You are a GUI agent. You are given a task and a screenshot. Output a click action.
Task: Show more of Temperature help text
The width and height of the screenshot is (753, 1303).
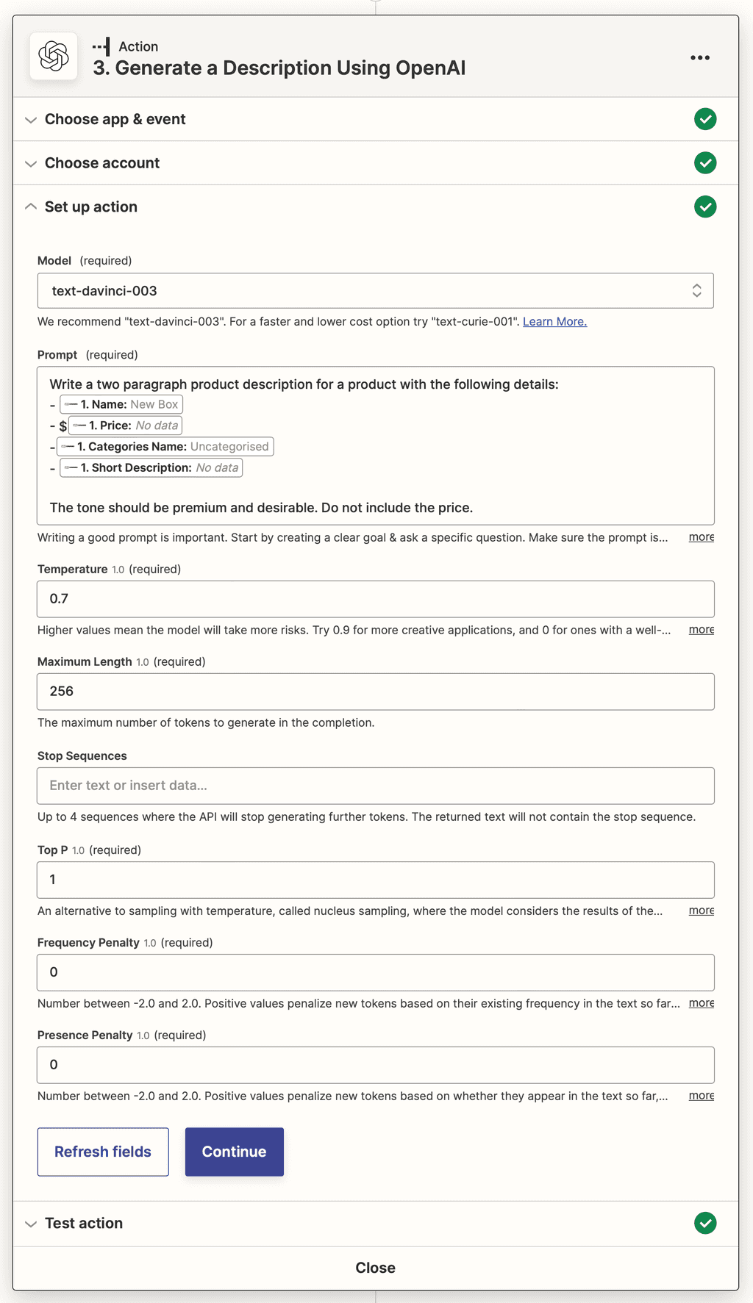point(702,630)
